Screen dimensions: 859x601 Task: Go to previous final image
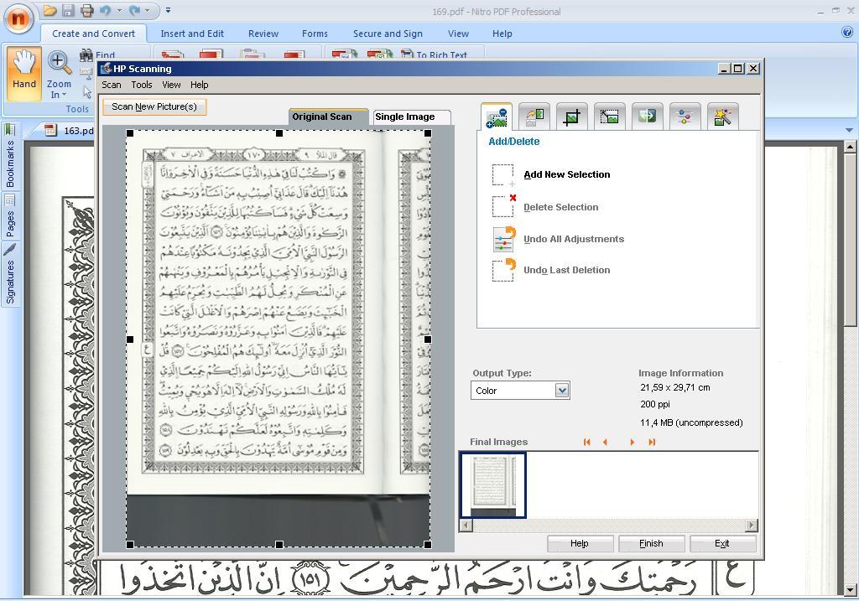[x=605, y=443]
